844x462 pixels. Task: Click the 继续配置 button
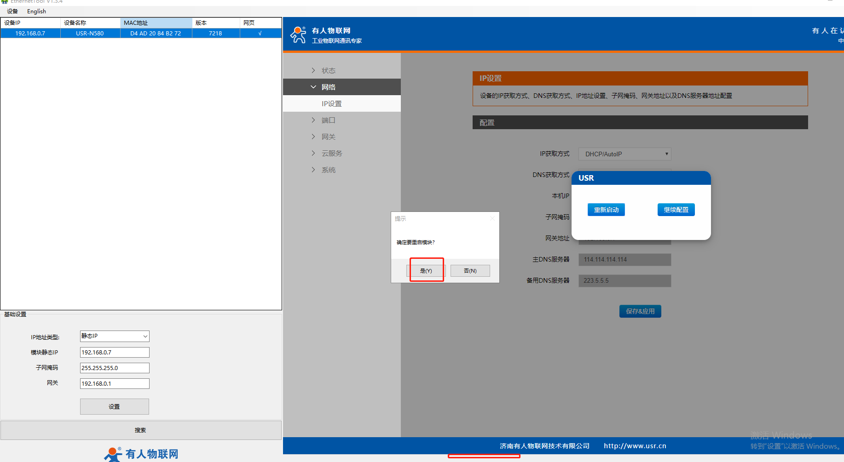[x=676, y=210]
